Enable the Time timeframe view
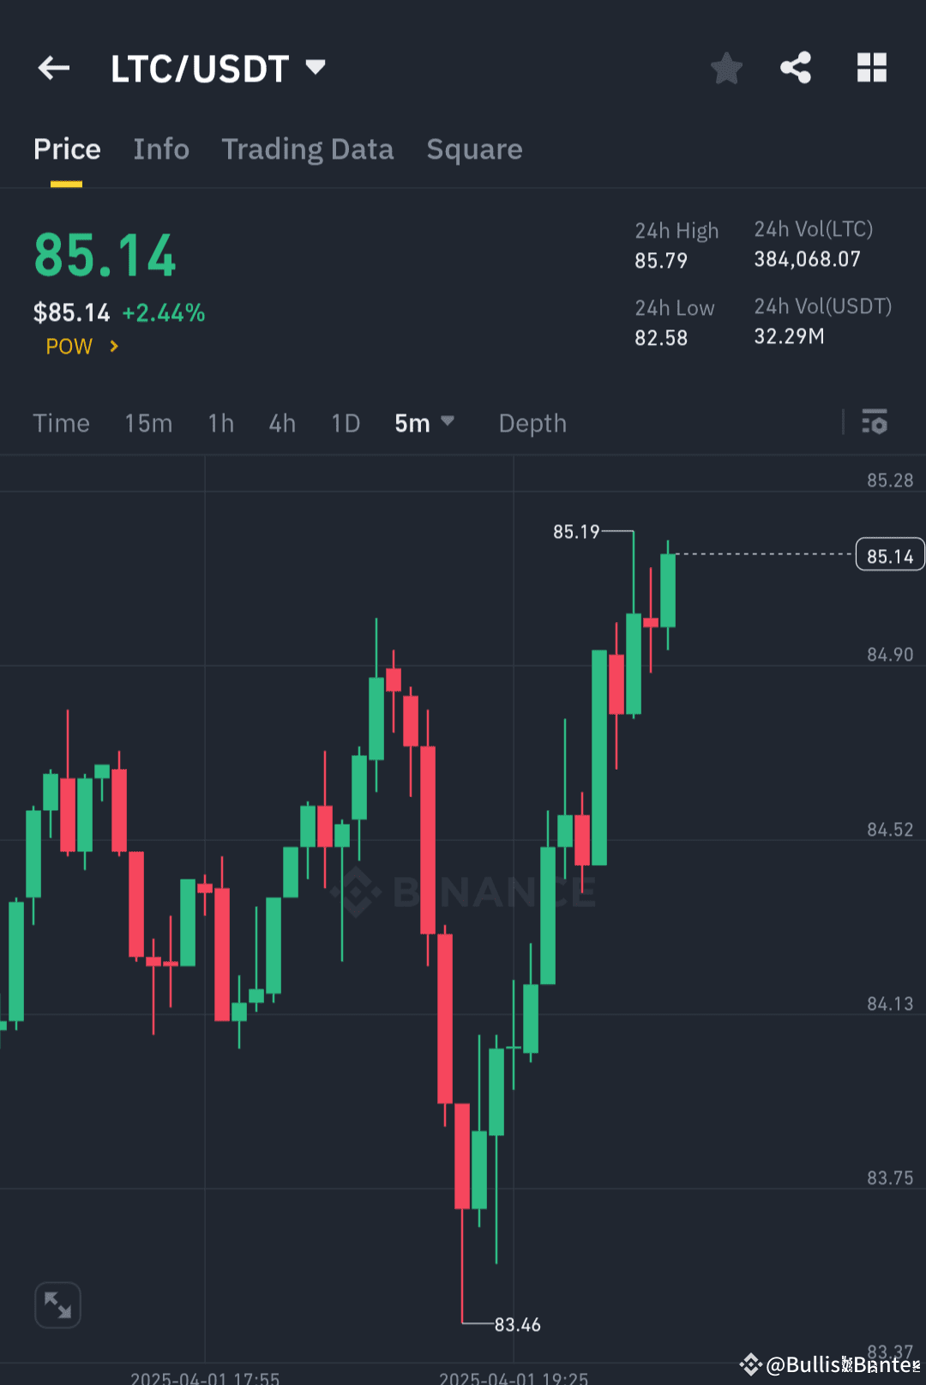Image resolution: width=926 pixels, height=1385 pixels. pyautogui.click(x=61, y=422)
